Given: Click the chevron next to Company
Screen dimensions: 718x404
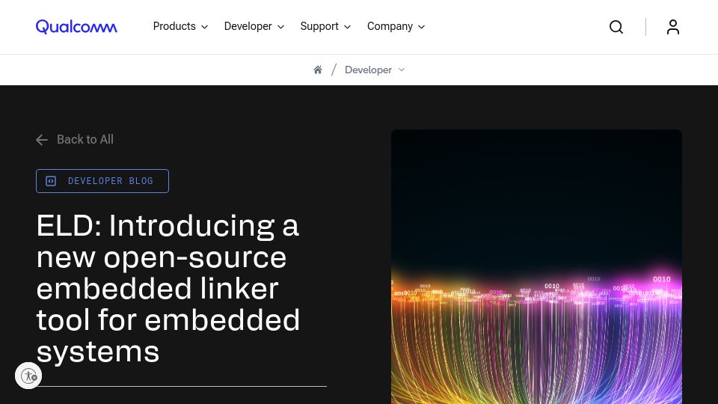Looking at the screenshot, I should (422, 27).
